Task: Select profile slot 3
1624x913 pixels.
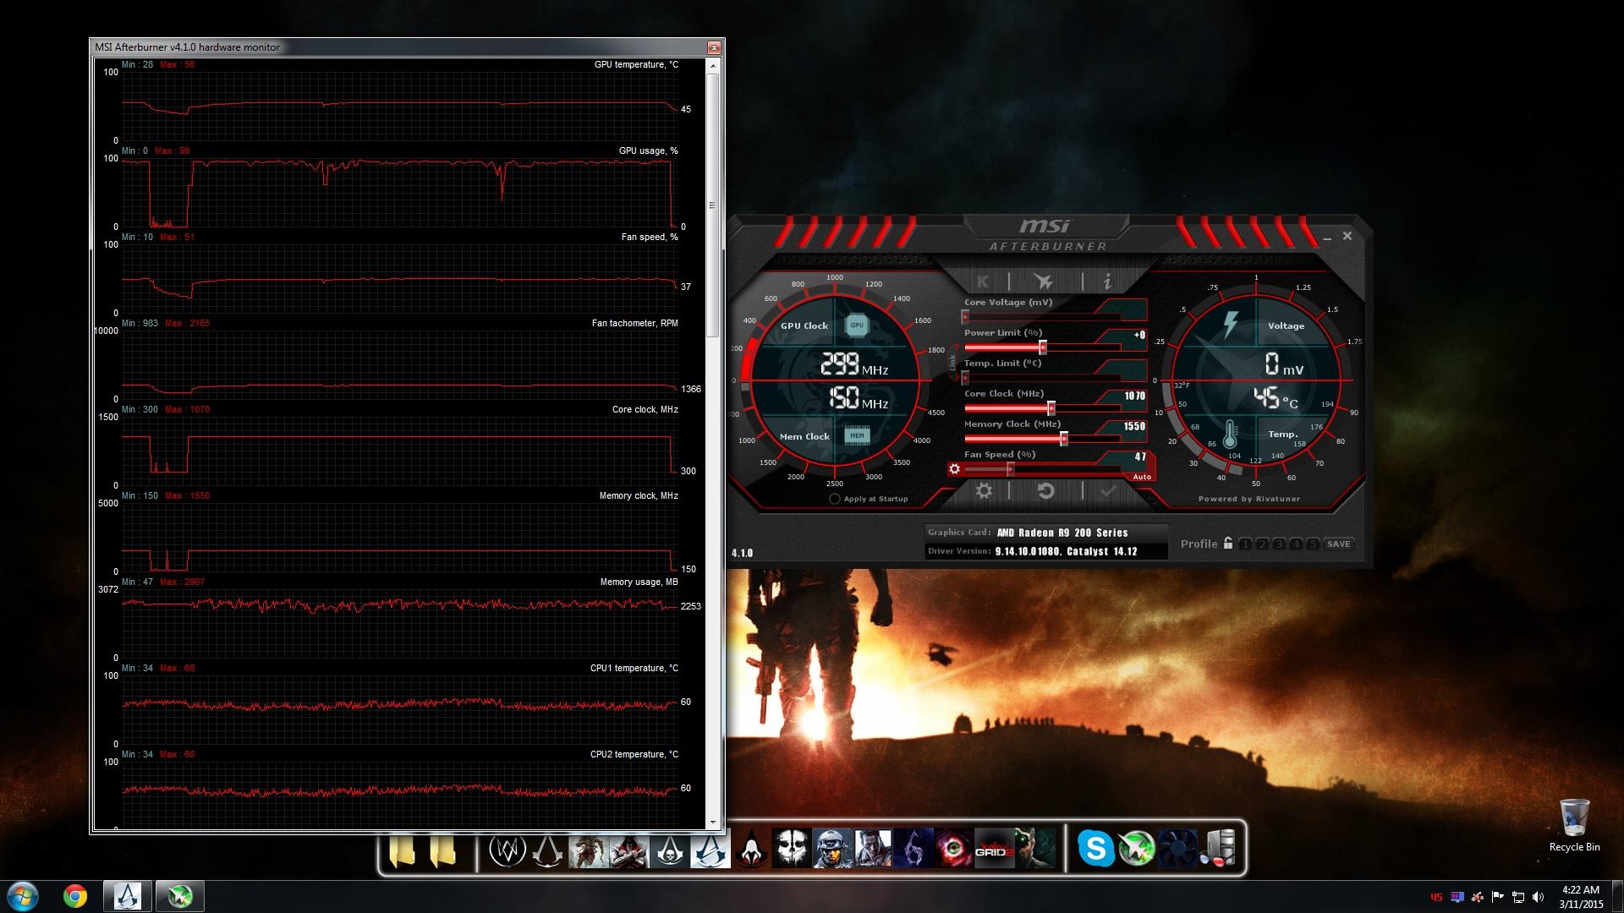Action: pos(1279,544)
